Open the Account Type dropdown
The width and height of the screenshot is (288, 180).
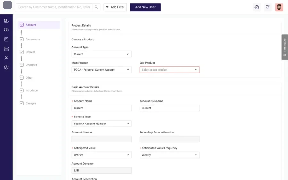101,54
